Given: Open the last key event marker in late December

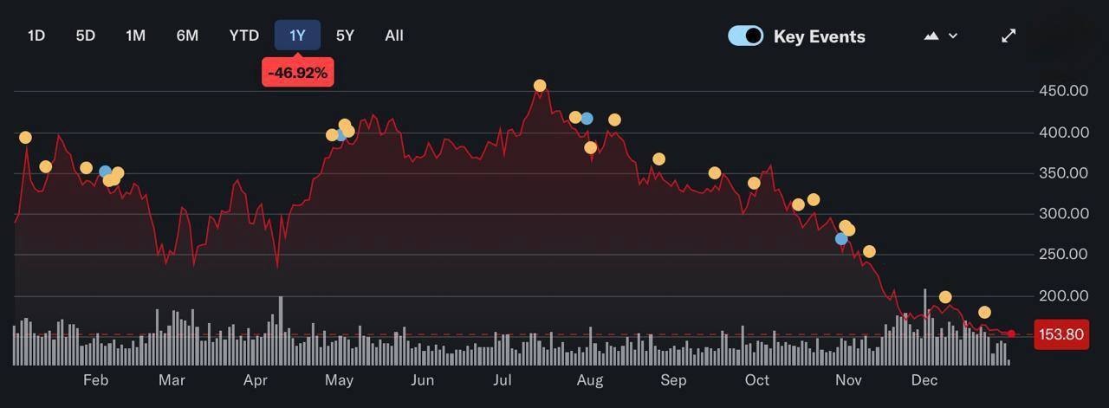Looking at the screenshot, I should [x=984, y=313].
